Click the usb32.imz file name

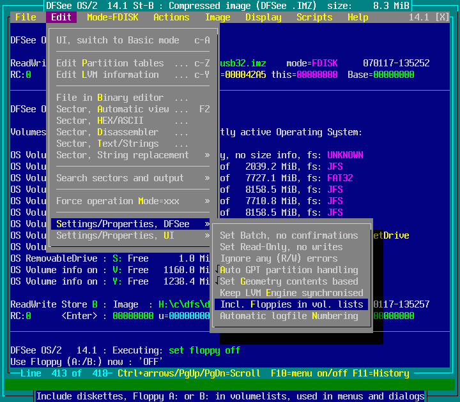[243, 63]
